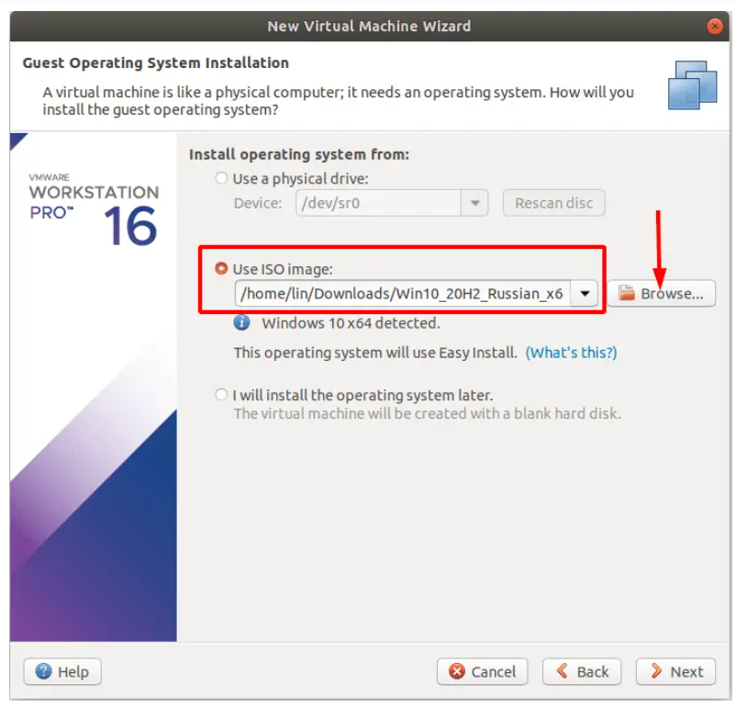
Task: Go Back to the previous wizard step
Action: [x=582, y=672]
